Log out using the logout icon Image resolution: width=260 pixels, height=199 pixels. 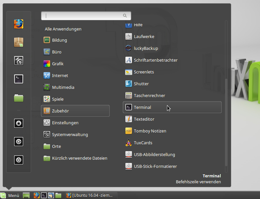point(19,142)
